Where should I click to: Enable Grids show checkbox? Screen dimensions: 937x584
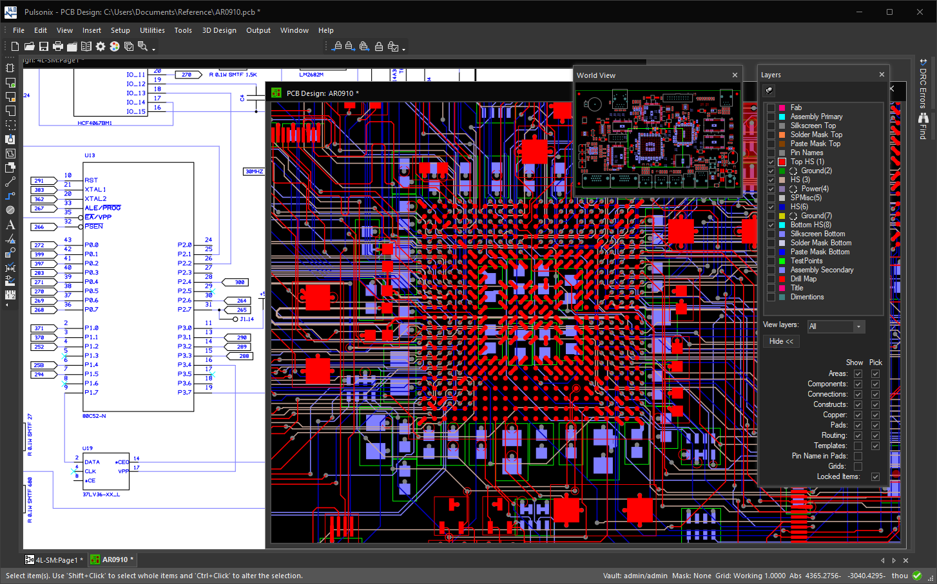pyautogui.click(x=858, y=466)
